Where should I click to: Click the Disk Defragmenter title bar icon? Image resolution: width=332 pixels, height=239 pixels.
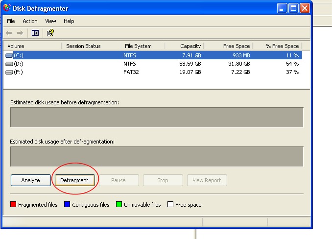[x=7, y=8]
